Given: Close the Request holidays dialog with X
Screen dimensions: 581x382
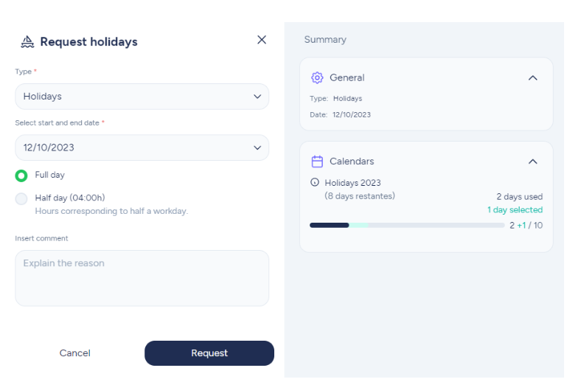Looking at the screenshot, I should [x=262, y=40].
